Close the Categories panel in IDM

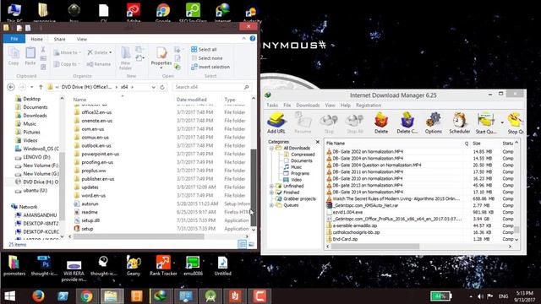click(x=318, y=142)
